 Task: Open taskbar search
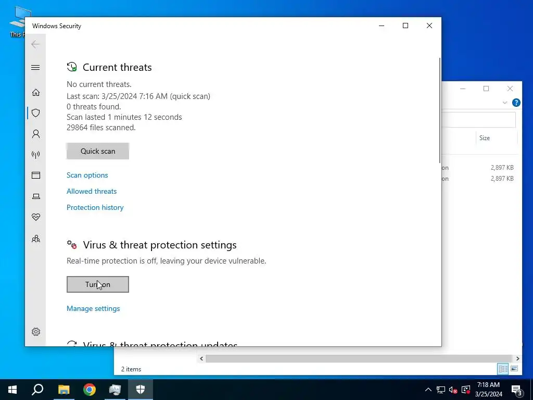(37, 390)
